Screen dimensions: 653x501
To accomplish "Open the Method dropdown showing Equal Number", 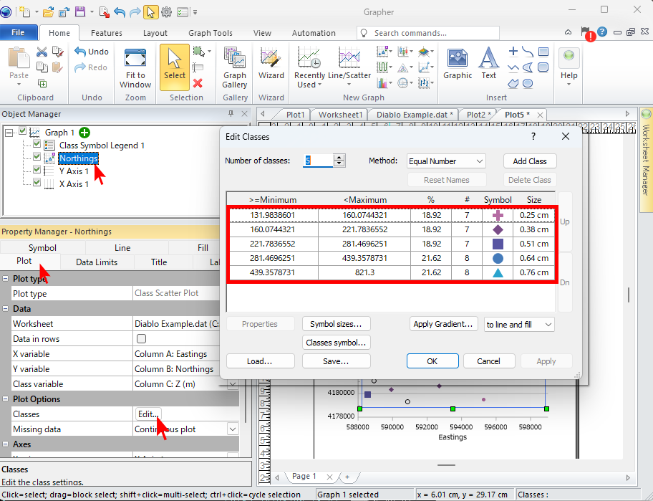I will pyautogui.click(x=446, y=161).
